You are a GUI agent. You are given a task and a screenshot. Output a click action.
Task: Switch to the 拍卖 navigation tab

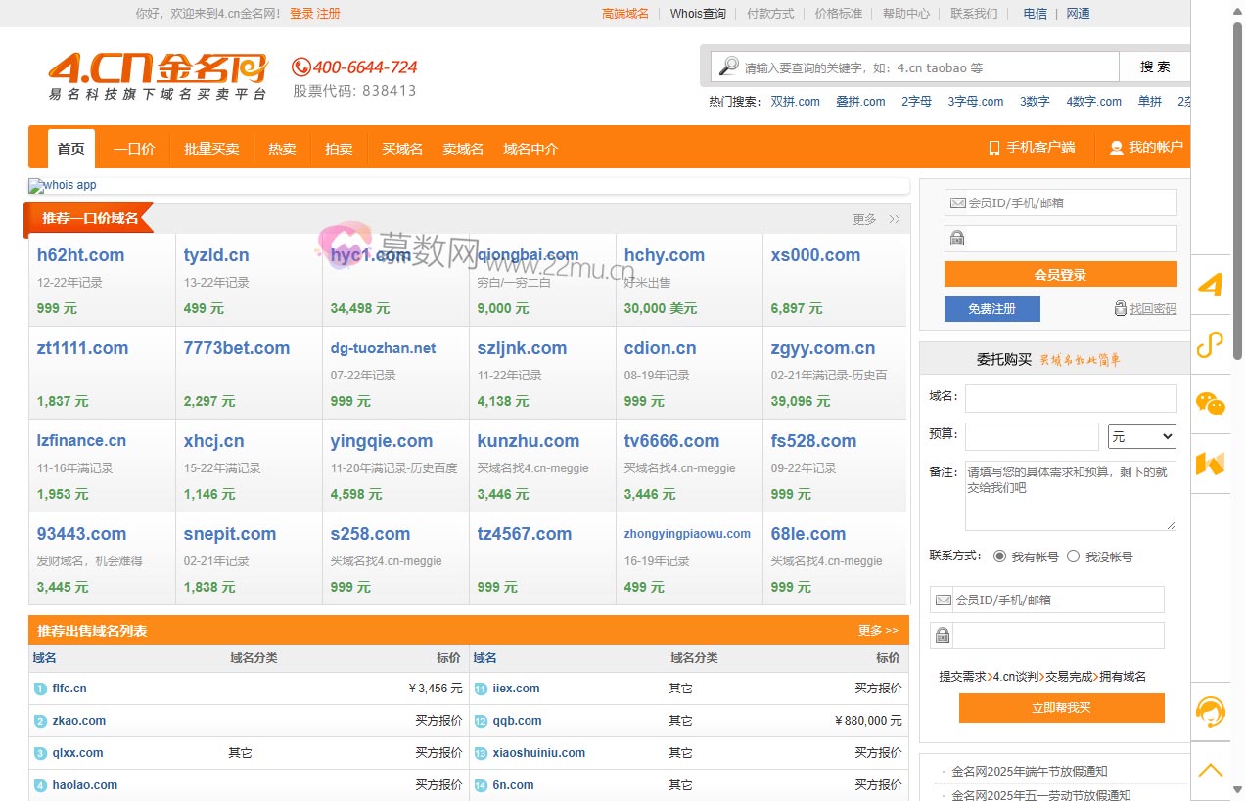[x=339, y=149]
